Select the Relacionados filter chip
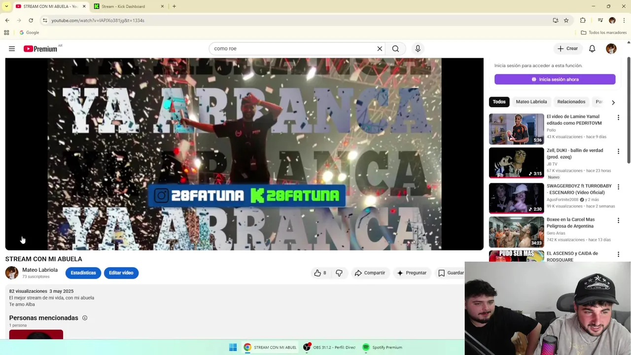The height and width of the screenshot is (355, 631). click(x=571, y=102)
